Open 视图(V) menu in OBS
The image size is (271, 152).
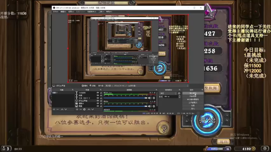(x=71, y=12)
